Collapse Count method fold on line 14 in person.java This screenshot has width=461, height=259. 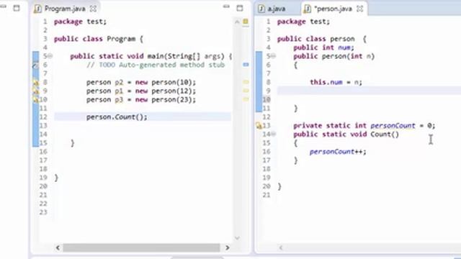tap(274, 135)
